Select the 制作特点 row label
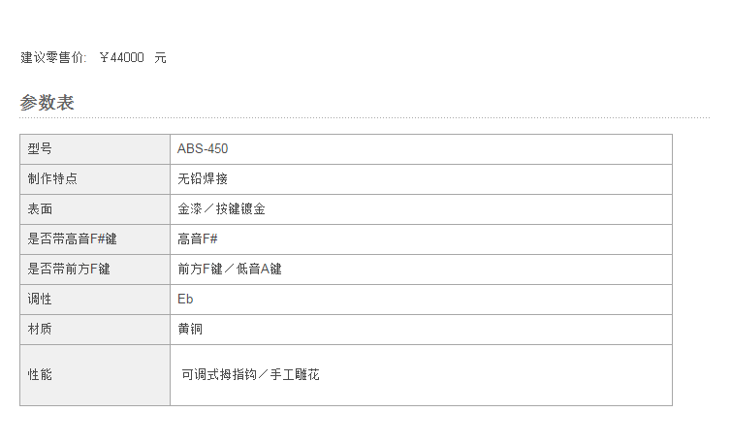The width and height of the screenshot is (731, 444). pos(95,179)
